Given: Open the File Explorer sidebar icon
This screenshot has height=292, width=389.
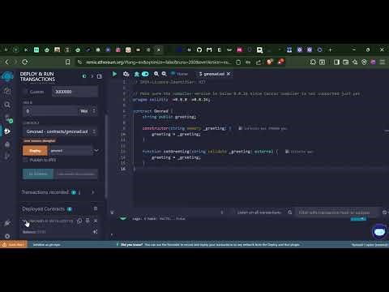Looking at the screenshot, I should point(7,91).
